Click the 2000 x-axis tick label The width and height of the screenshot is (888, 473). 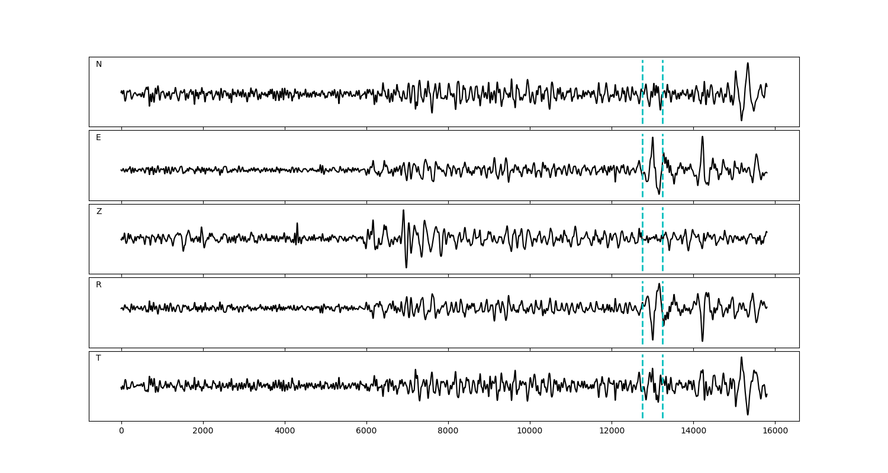pyautogui.click(x=203, y=432)
